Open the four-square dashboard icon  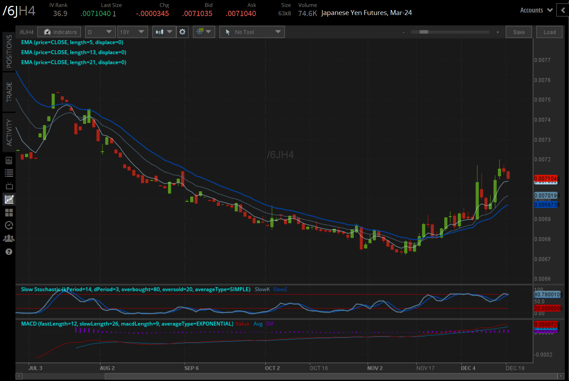[9, 213]
